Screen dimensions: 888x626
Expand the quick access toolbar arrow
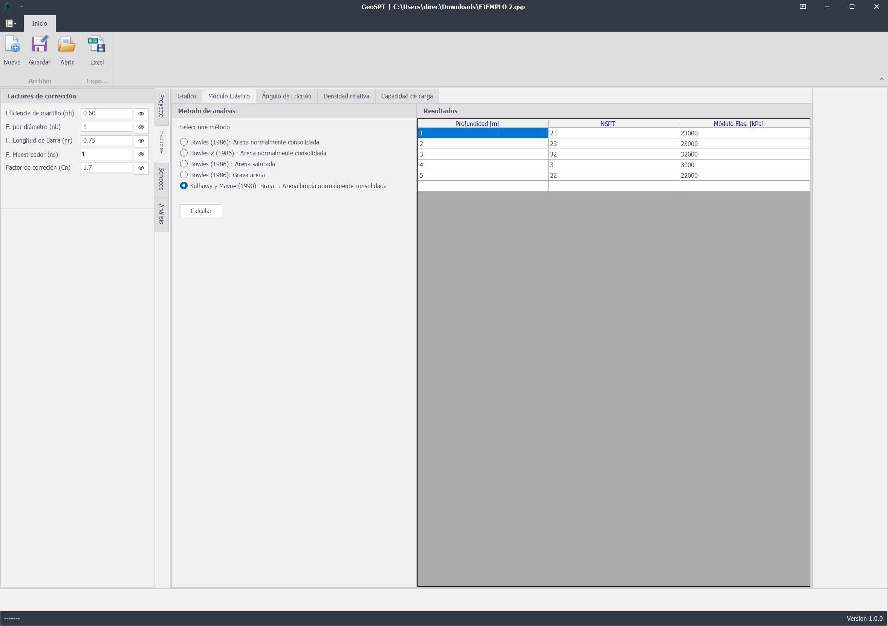coord(21,6)
